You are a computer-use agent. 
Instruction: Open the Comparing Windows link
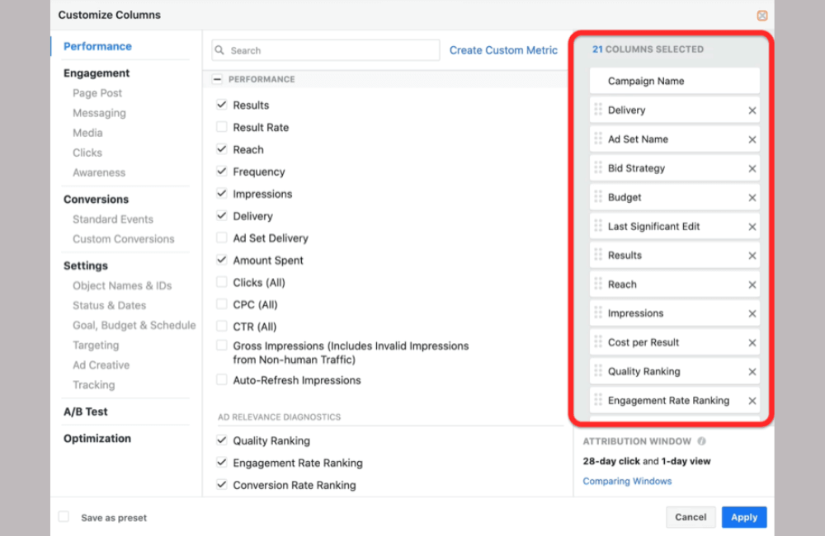pos(627,481)
